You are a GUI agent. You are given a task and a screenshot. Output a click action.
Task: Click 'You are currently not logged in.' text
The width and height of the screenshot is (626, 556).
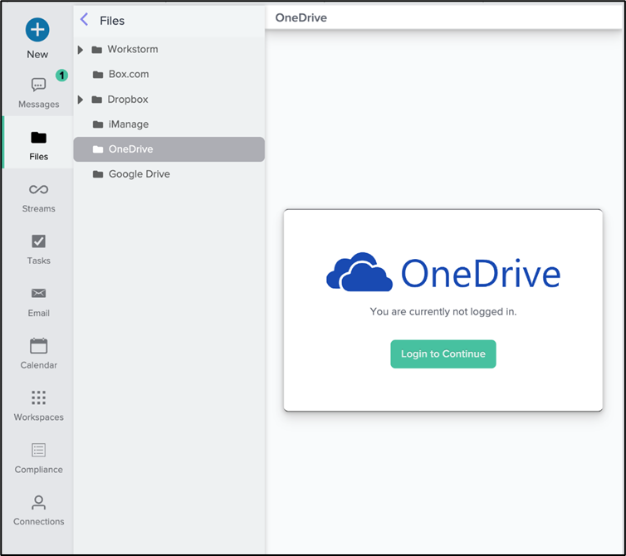coord(443,312)
